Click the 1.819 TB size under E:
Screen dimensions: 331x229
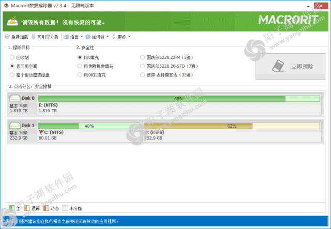48,111
